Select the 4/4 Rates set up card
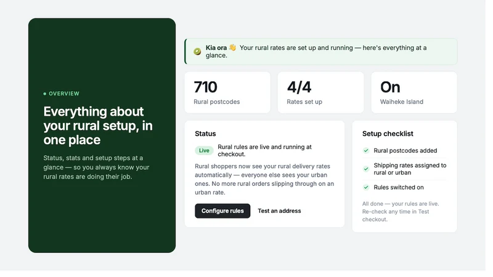This screenshot has width=493, height=277. coord(320,92)
